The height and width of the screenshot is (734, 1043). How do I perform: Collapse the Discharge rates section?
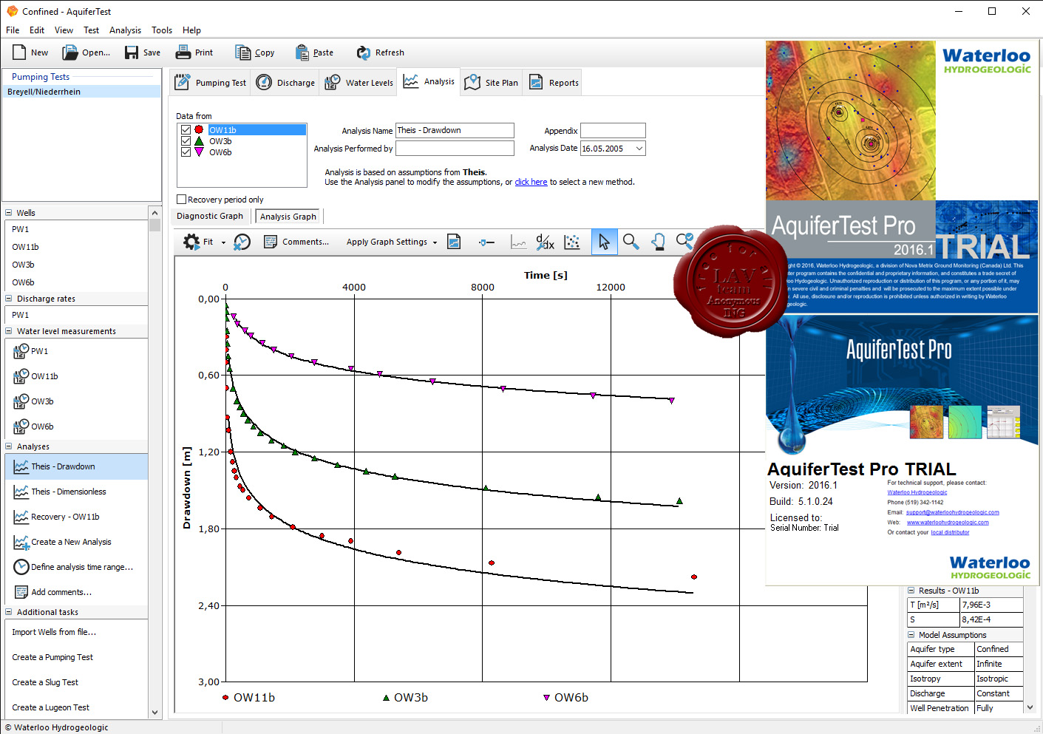[9, 299]
